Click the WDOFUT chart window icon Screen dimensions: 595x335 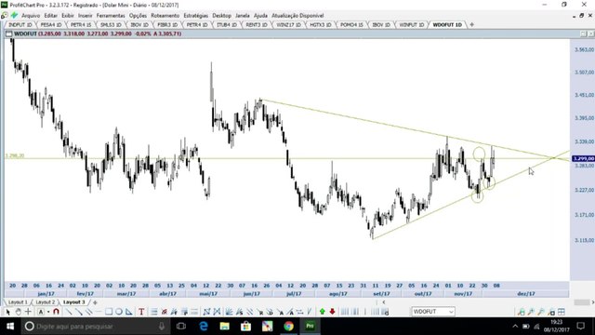(x=8, y=33)
